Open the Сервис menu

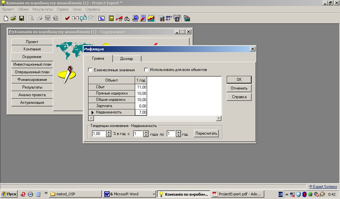63,9
